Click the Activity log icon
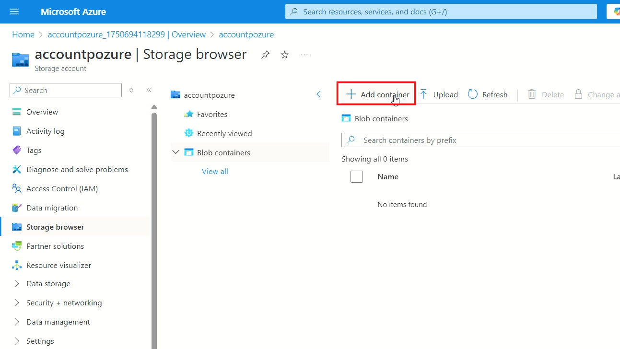Screen dimensions: 620x349 17,131
